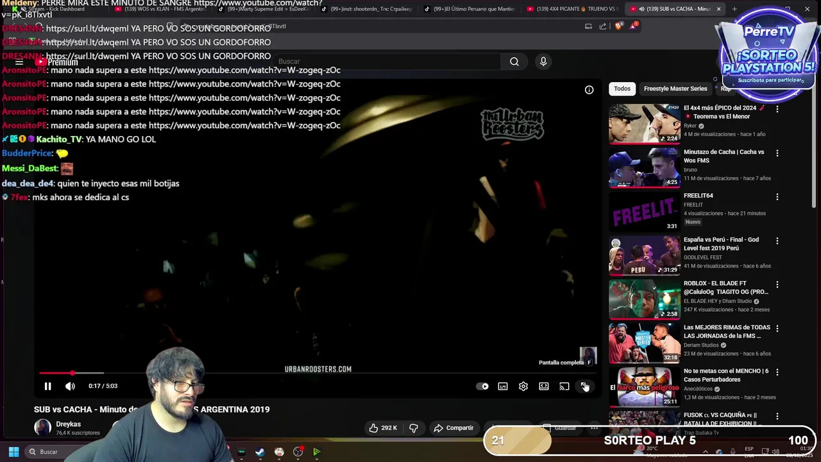Open options menu for FREELIT64 video
Screen dimensions: 821x462
(777, 197)
